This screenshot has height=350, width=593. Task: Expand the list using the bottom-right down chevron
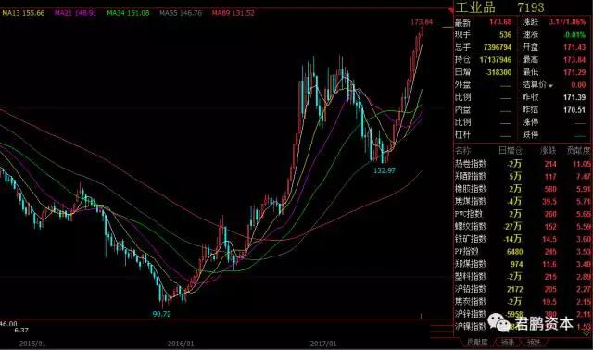587,333
